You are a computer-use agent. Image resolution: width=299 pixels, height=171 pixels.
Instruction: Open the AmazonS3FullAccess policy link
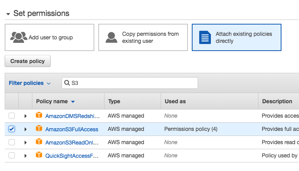click(72, 129)
